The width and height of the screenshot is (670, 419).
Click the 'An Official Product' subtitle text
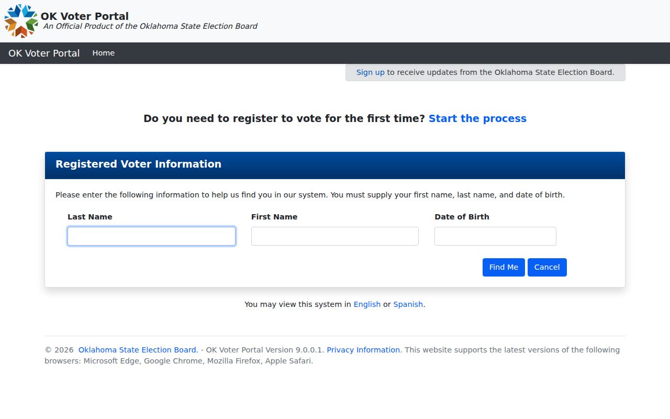coord(150,26)
